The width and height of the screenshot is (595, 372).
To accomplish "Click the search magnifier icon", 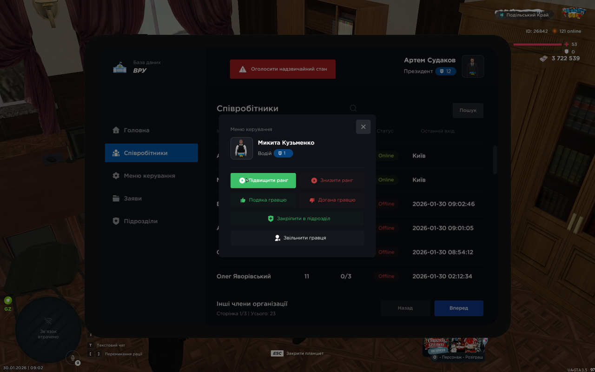I will click(x=353, y=108).
